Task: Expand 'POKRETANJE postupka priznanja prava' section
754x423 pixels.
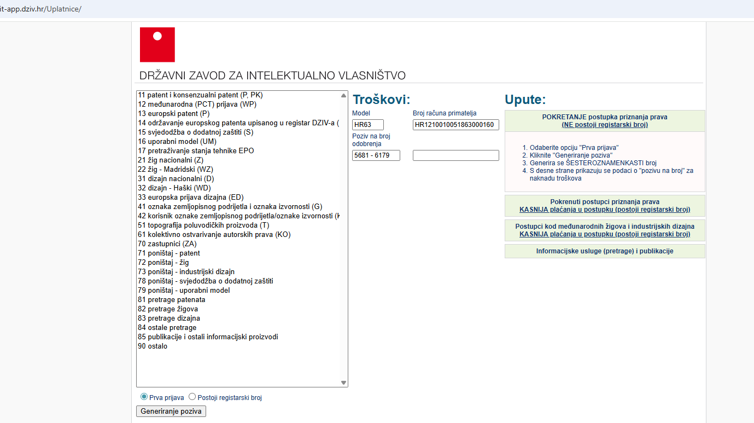Action: coord(604,121)
